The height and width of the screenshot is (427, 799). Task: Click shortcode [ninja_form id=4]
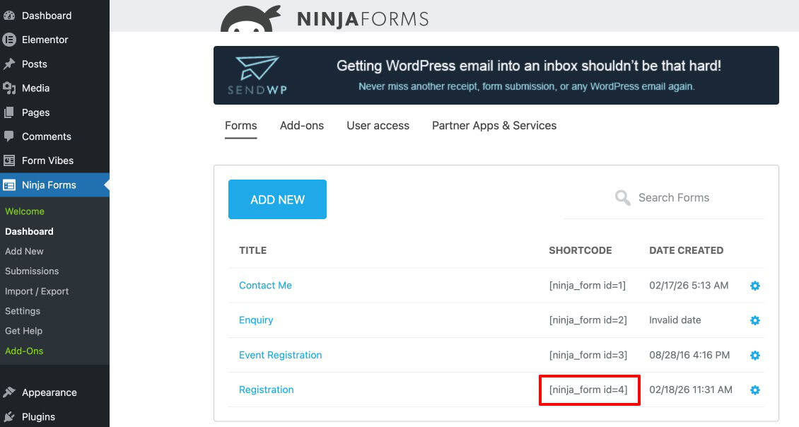(x=588, y=390)
